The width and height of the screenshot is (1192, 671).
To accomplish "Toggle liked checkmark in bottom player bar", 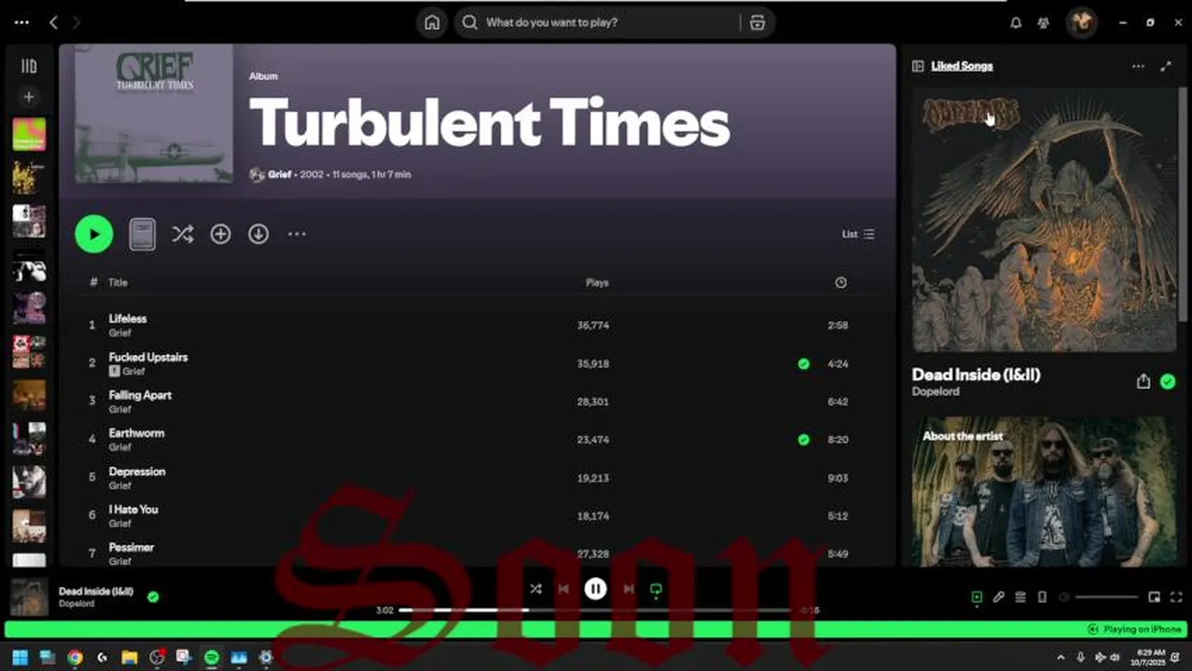I will tap(153, 596).
